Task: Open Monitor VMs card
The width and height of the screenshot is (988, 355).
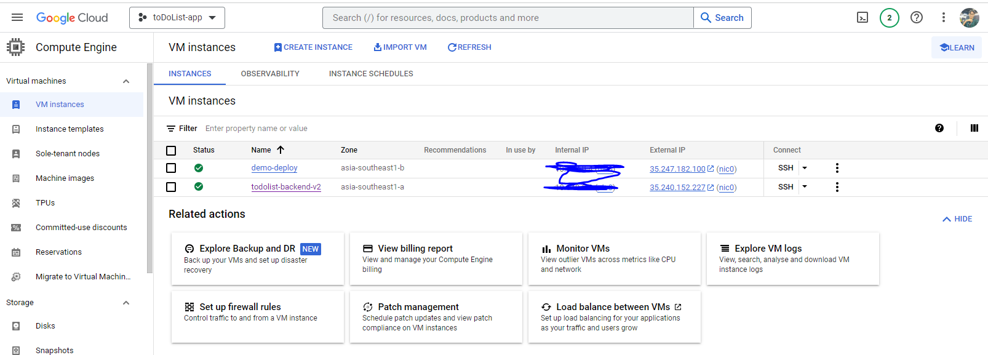Action: [x=615, y=258]
